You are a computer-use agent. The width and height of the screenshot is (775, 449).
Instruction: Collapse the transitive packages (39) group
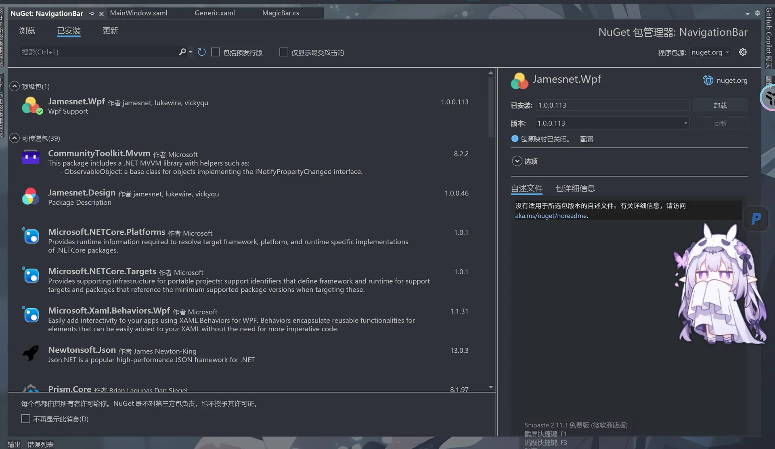pos(15,138)
